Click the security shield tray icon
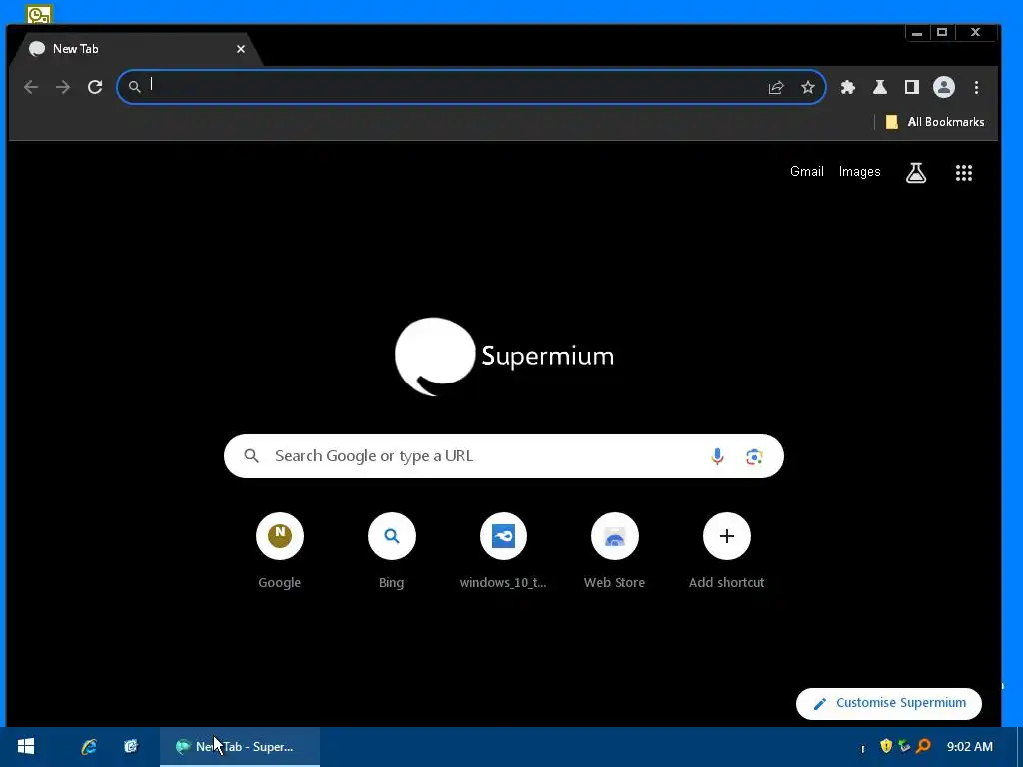Image resolution: width=1023 pixels, height=767 pixels. pyautogui.click(x=886, y=745)
